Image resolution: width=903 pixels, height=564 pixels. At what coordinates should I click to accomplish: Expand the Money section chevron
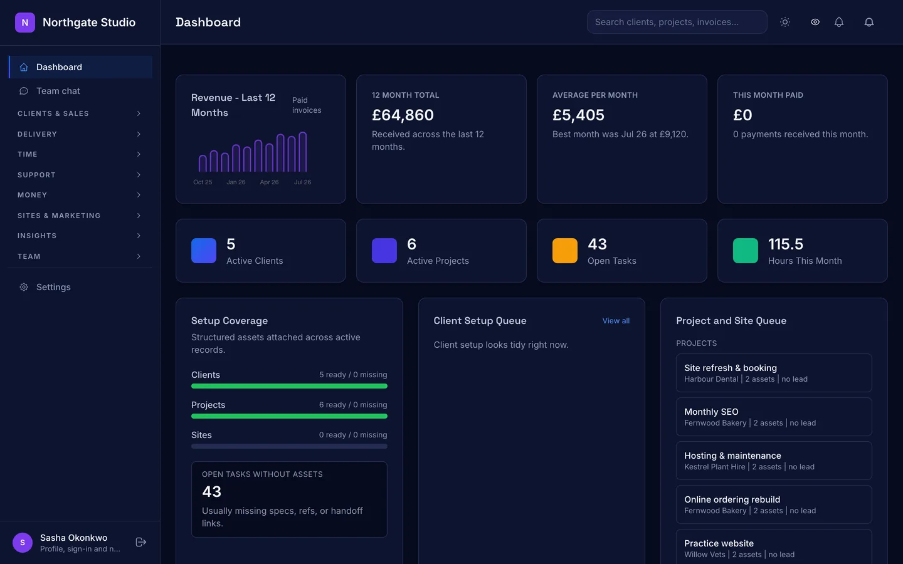(139, 195)
